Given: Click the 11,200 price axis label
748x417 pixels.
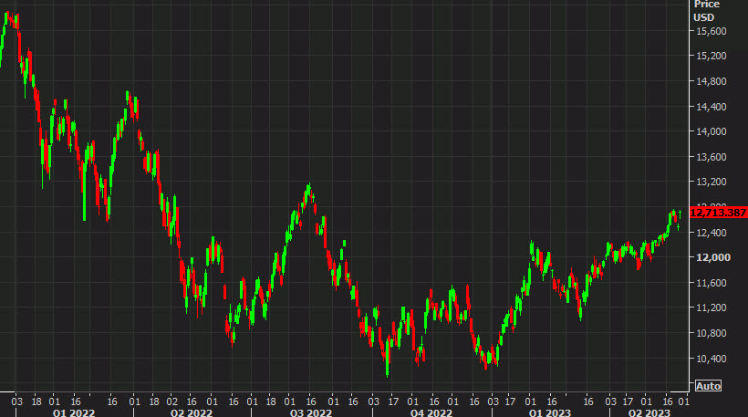Looking at the screenshot, I should [712, 308].
